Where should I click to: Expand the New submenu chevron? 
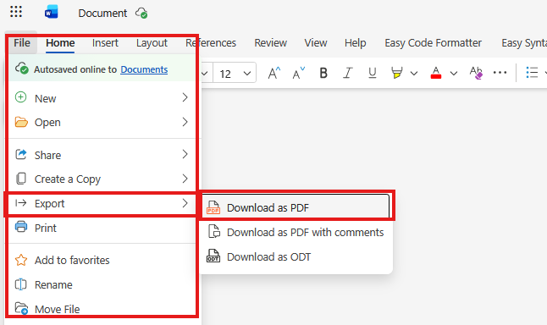pos(185,97)
